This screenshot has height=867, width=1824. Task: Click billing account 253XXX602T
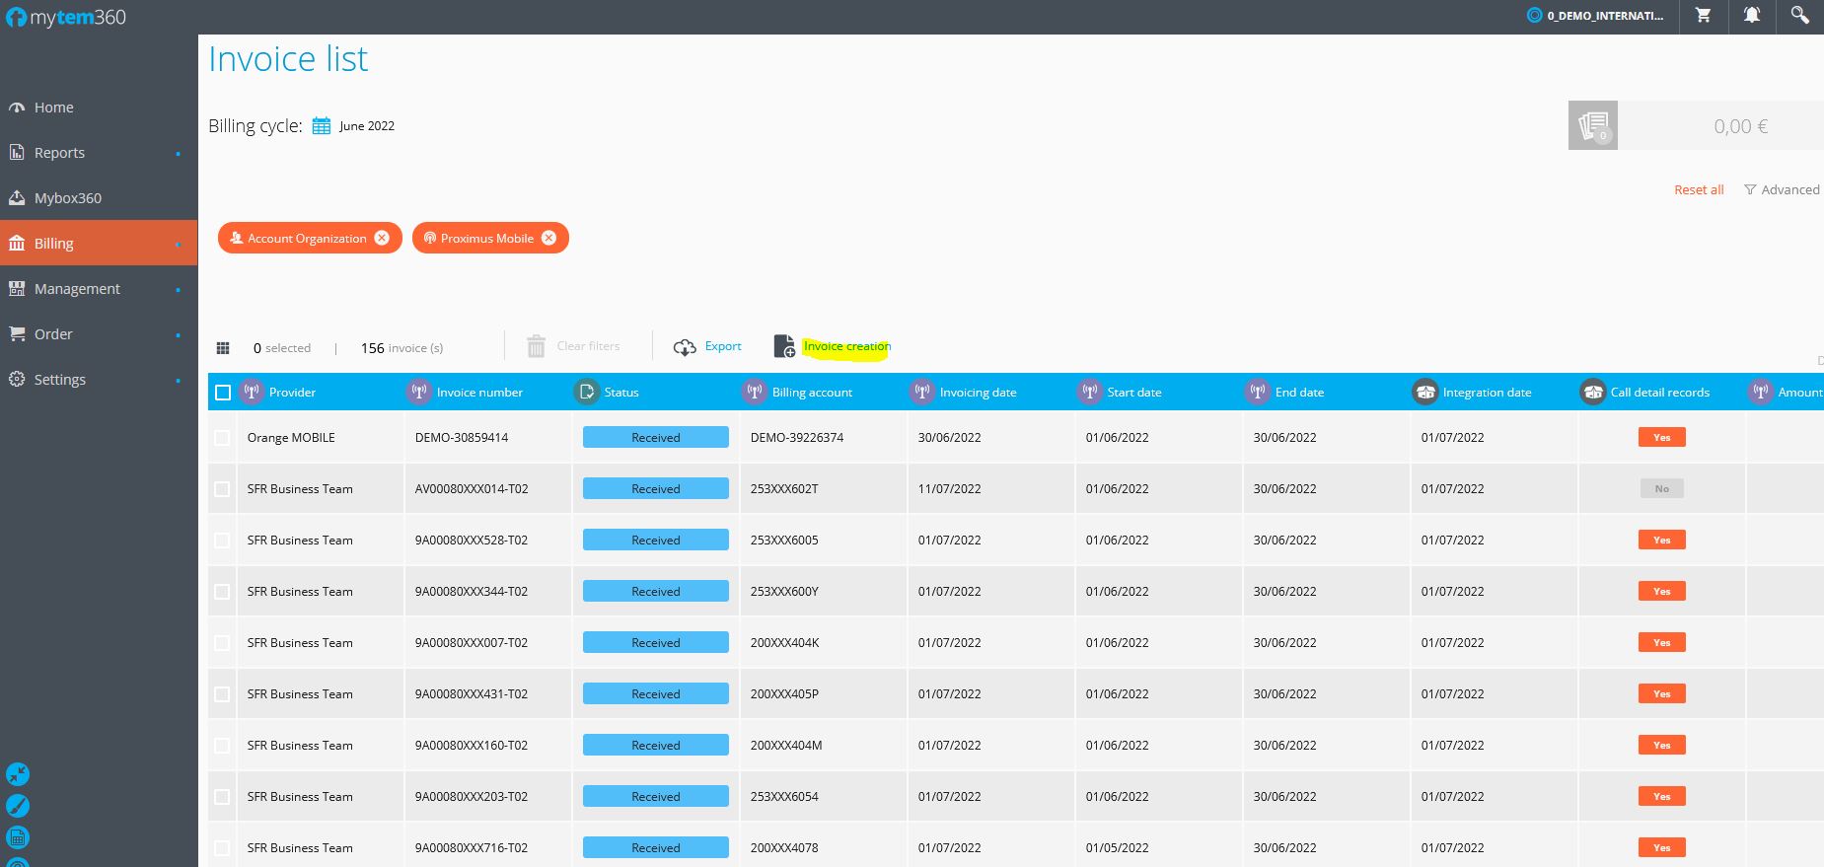click(x=784, y=489)
